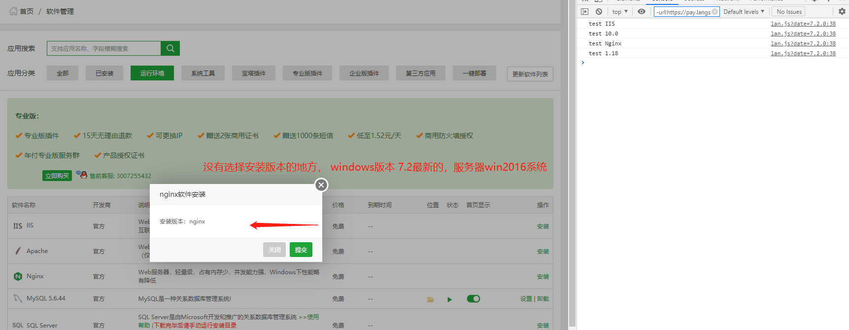849x330 pixels.
Task: Click the 立即购买 button
Action: point(57,176)
